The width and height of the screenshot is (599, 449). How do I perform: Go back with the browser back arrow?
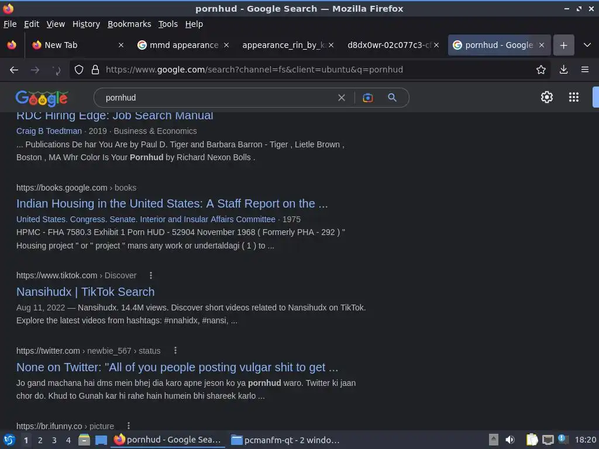14,70
